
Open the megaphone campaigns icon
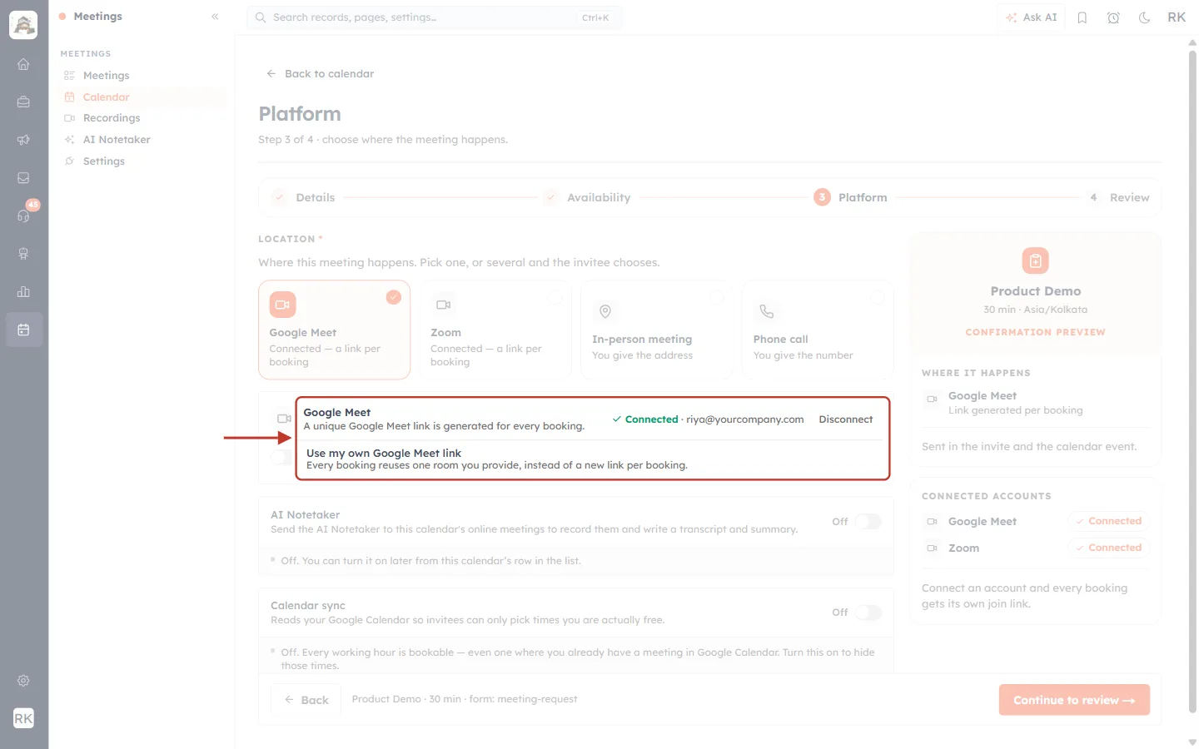tap(23, 140)
